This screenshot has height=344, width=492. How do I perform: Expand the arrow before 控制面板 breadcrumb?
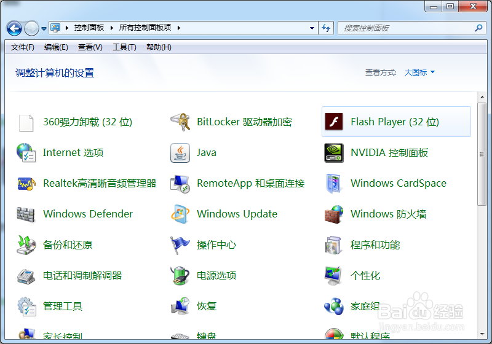pyautogui.click(x=67, y=28)
